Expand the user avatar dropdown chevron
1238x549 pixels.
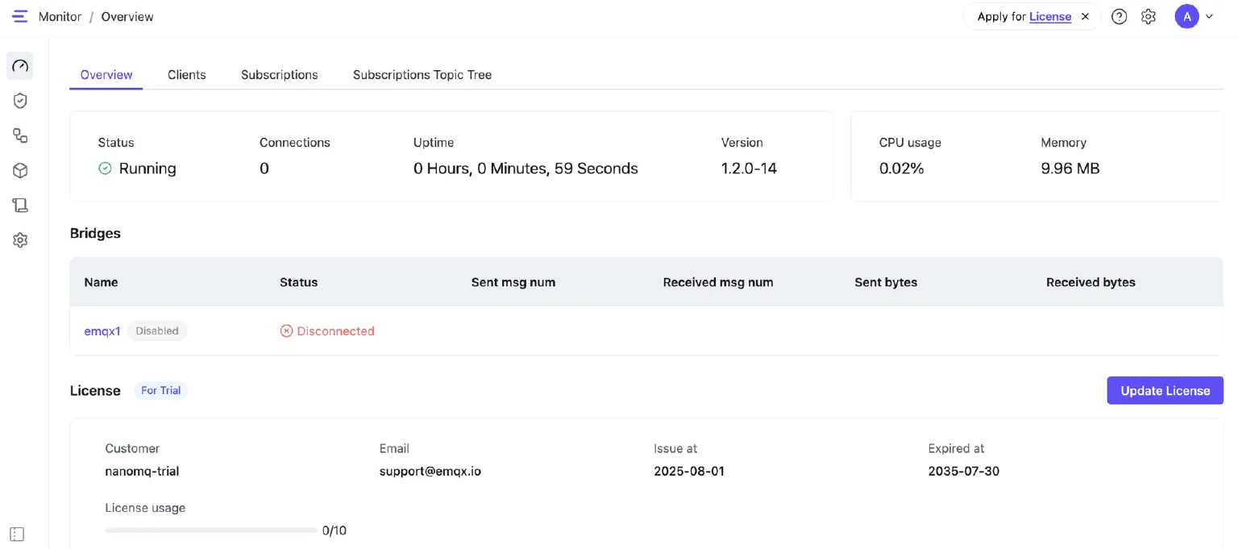pos(1209,16)
